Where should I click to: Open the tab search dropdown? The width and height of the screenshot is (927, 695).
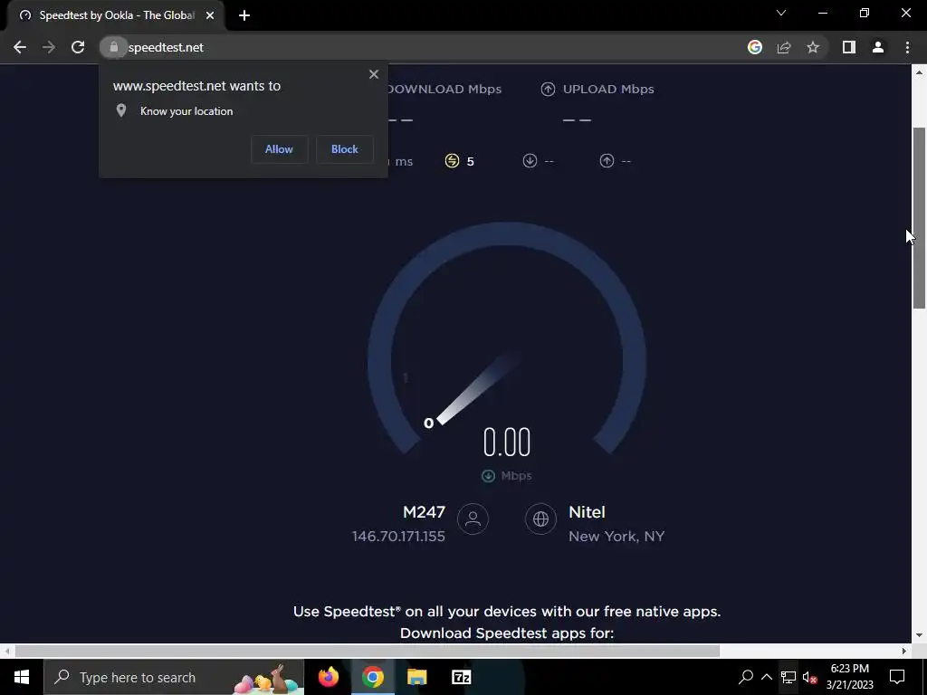tap(781, 13)
